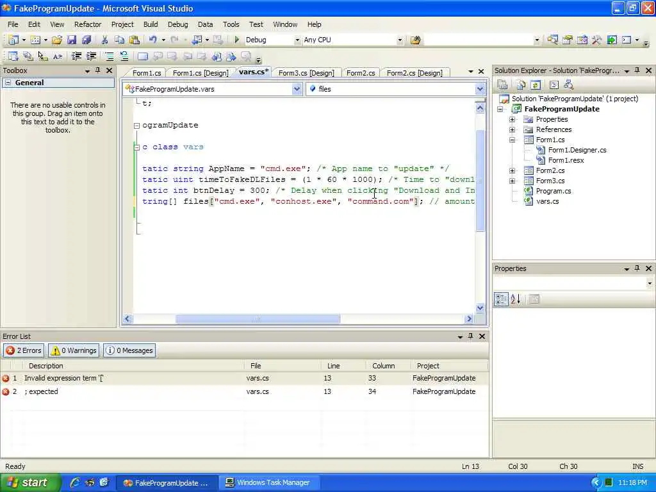
Task: Refresh the Solution Explorer tree
Action: click(x=536, y=85)
